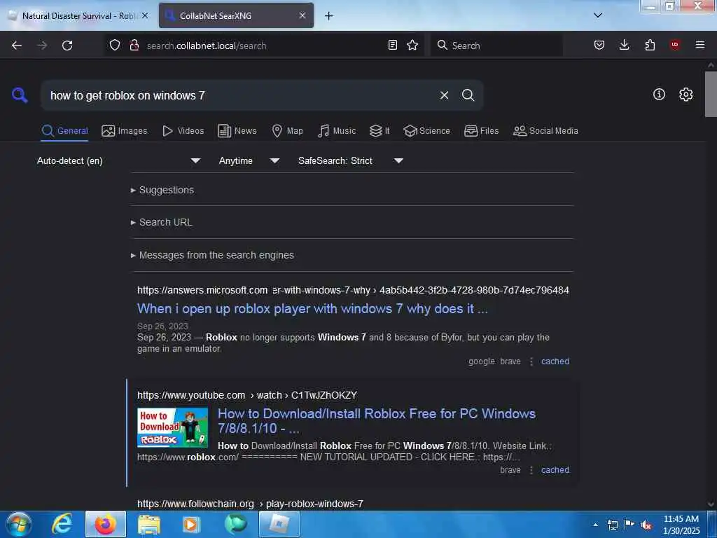Click the answers.microsoft.com result URL

point(353,290)
